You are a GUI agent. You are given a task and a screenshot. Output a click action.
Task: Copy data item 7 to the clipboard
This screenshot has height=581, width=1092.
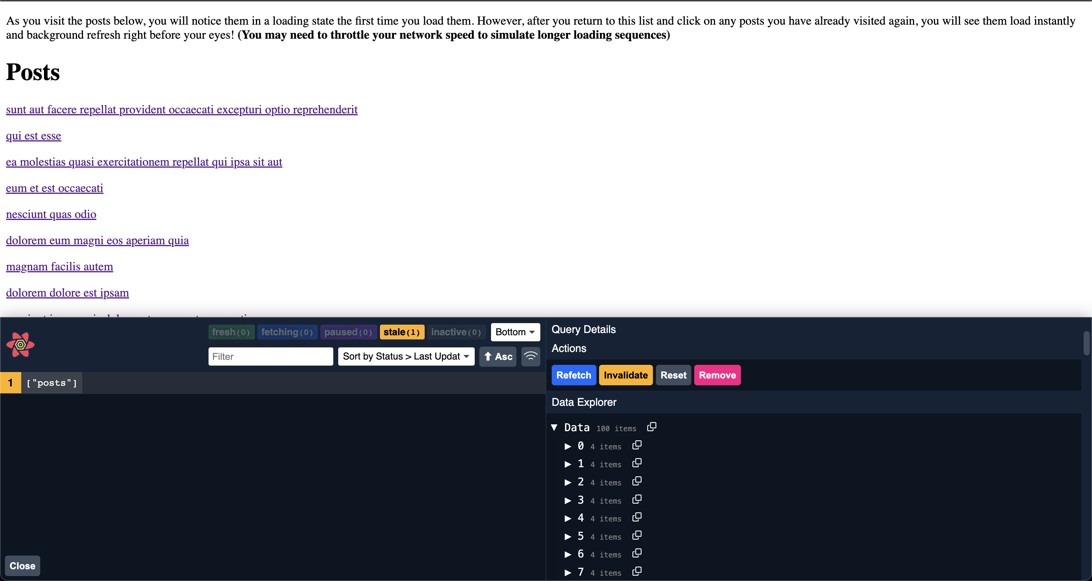tap(637, 572)
